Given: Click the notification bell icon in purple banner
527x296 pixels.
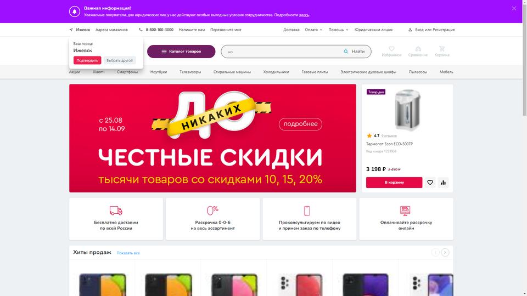Looking at the screenshot, I should coord(75,12).
